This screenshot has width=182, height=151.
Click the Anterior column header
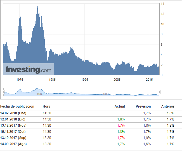[x=168, y=106]
